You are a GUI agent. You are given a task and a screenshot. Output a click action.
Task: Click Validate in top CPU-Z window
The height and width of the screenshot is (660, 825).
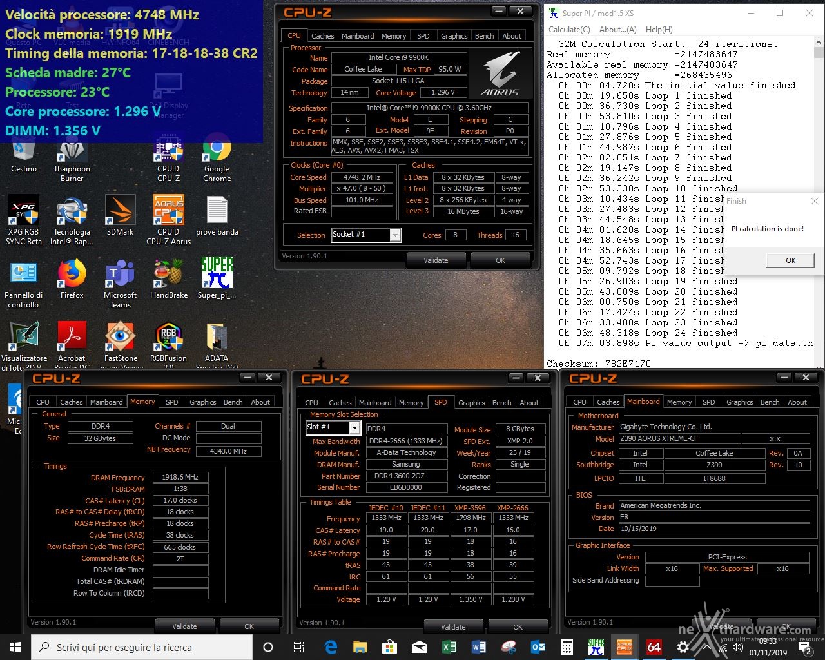pos(436,260)
